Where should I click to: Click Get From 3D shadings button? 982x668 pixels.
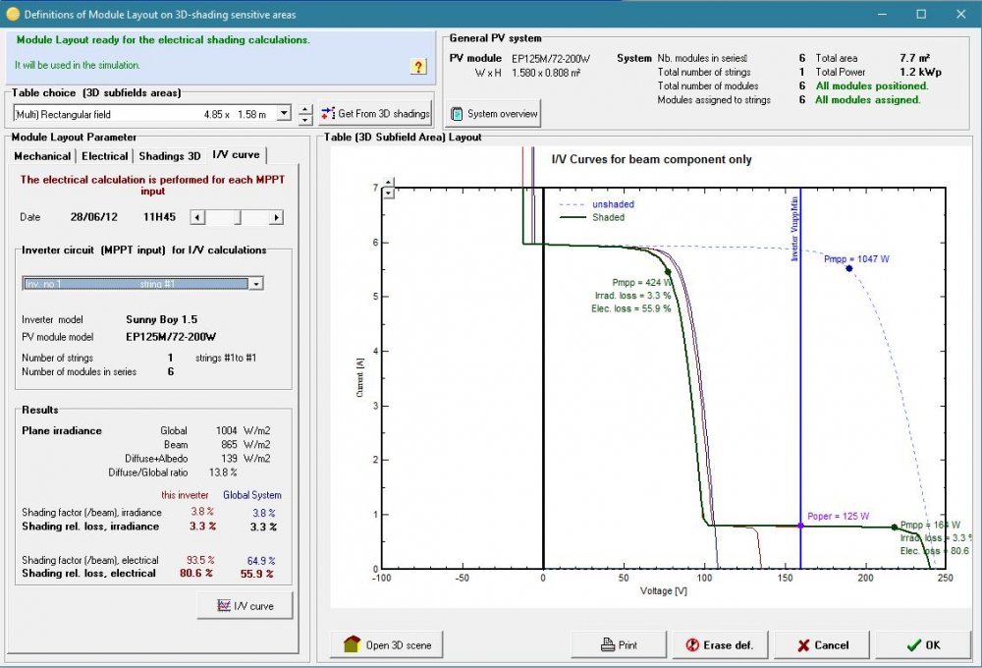click(x=376, y=114)
